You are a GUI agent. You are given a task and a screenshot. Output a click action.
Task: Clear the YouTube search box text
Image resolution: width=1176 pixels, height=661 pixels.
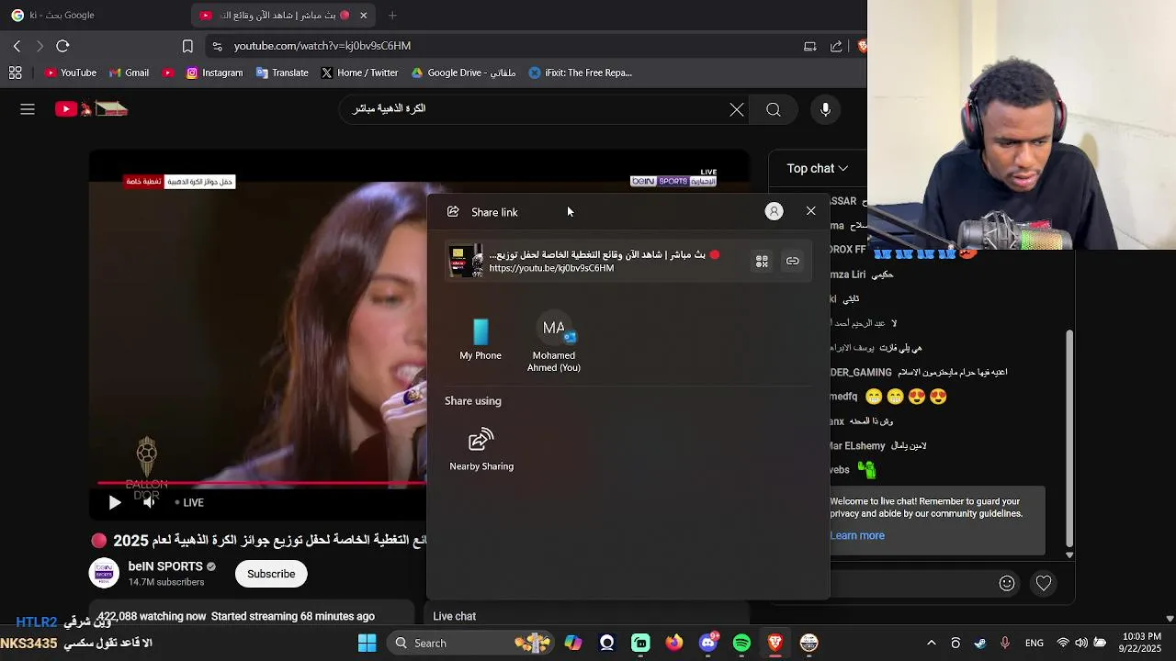click(x=737, y=109)
